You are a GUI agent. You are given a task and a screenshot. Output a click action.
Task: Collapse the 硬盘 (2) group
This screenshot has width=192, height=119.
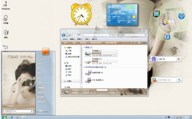[84, 47]
